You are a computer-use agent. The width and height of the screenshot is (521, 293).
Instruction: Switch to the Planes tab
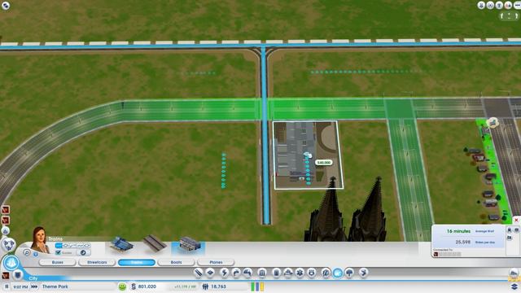point(216,262)
